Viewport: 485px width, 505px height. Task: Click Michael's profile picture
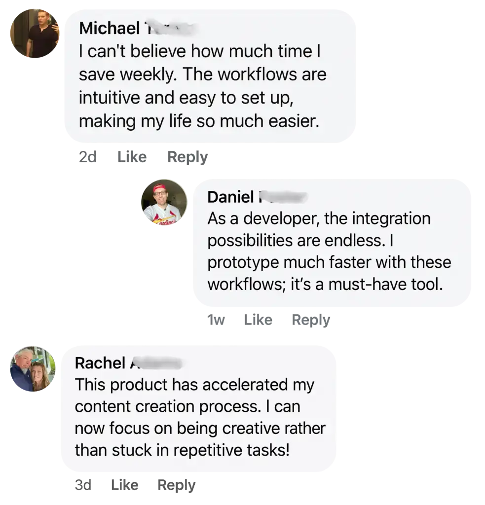pos(34,34)
